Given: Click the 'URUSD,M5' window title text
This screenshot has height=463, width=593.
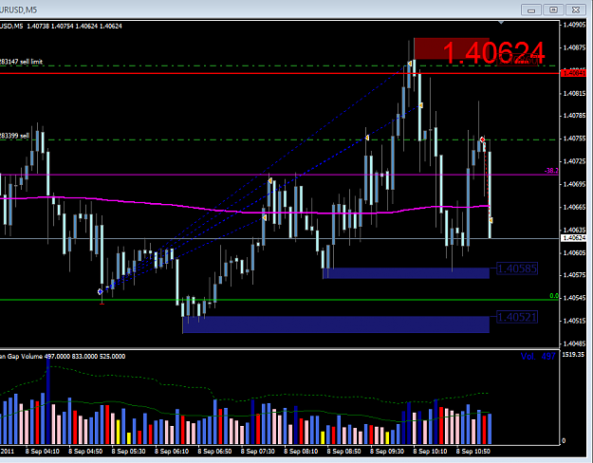Looking at the screenshot, I should click(19, 9).
